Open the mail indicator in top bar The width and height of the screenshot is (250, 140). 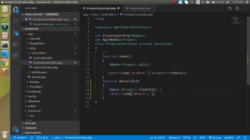click(x=207, y=2)
